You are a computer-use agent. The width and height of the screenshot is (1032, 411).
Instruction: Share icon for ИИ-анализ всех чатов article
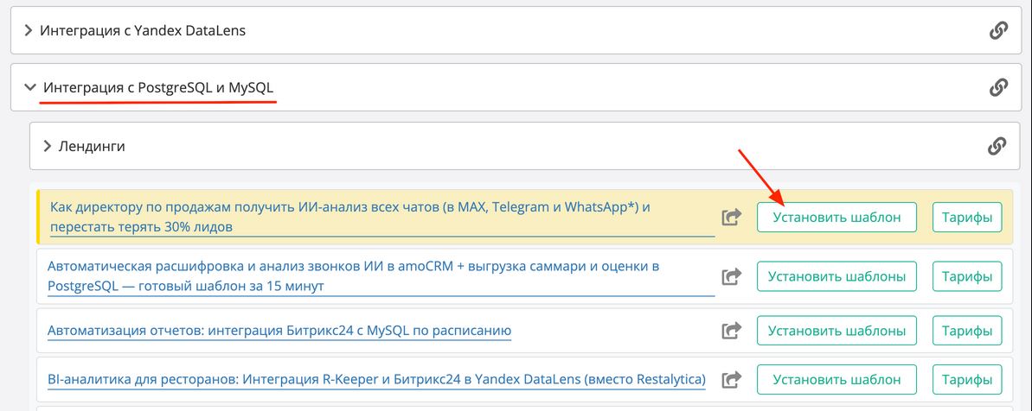pos(732,218)
